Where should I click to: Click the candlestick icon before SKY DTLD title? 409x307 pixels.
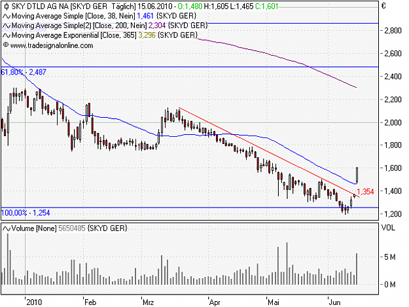pyautogui.click(x=7, y=7)
